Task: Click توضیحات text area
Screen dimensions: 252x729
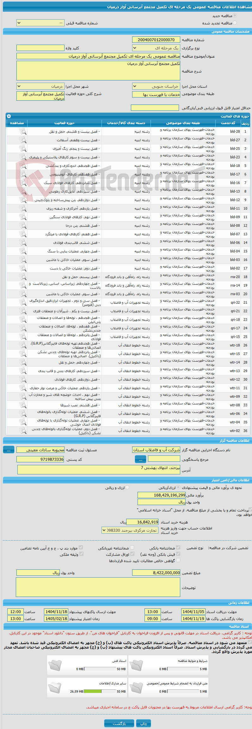Action: click(x=98, y=587)
